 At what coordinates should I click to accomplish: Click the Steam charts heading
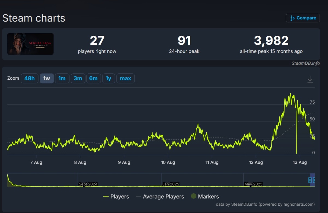click(34, 18)
